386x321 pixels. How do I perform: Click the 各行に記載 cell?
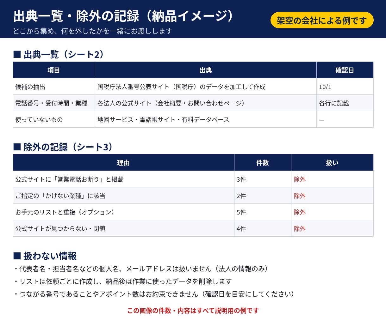pos(345,103)
